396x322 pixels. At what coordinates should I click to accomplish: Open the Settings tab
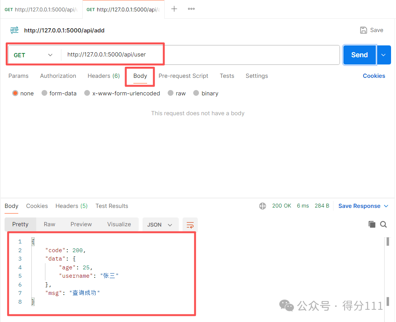click(257, 76)
